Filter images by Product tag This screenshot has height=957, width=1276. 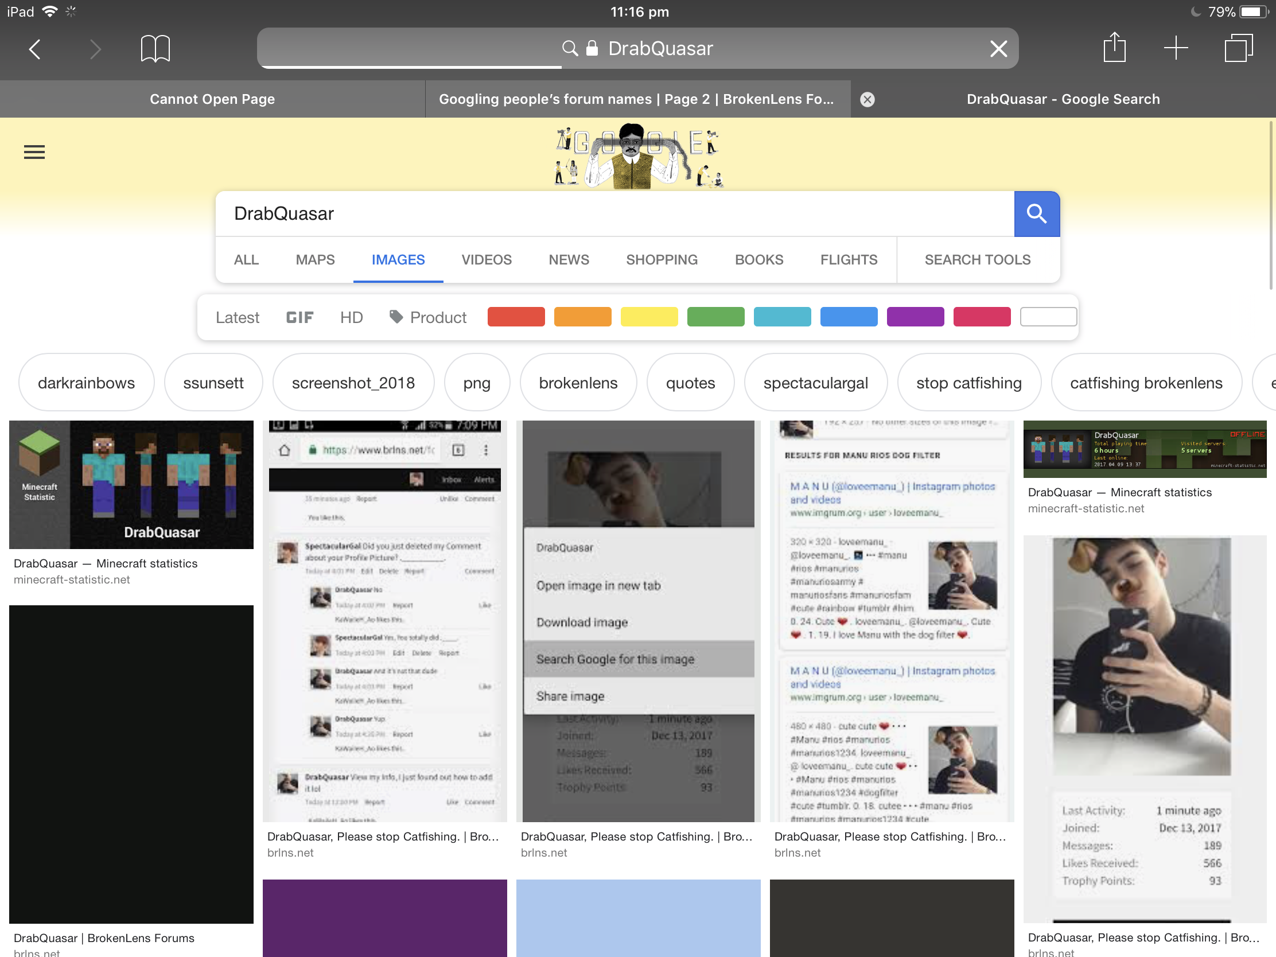428,317
